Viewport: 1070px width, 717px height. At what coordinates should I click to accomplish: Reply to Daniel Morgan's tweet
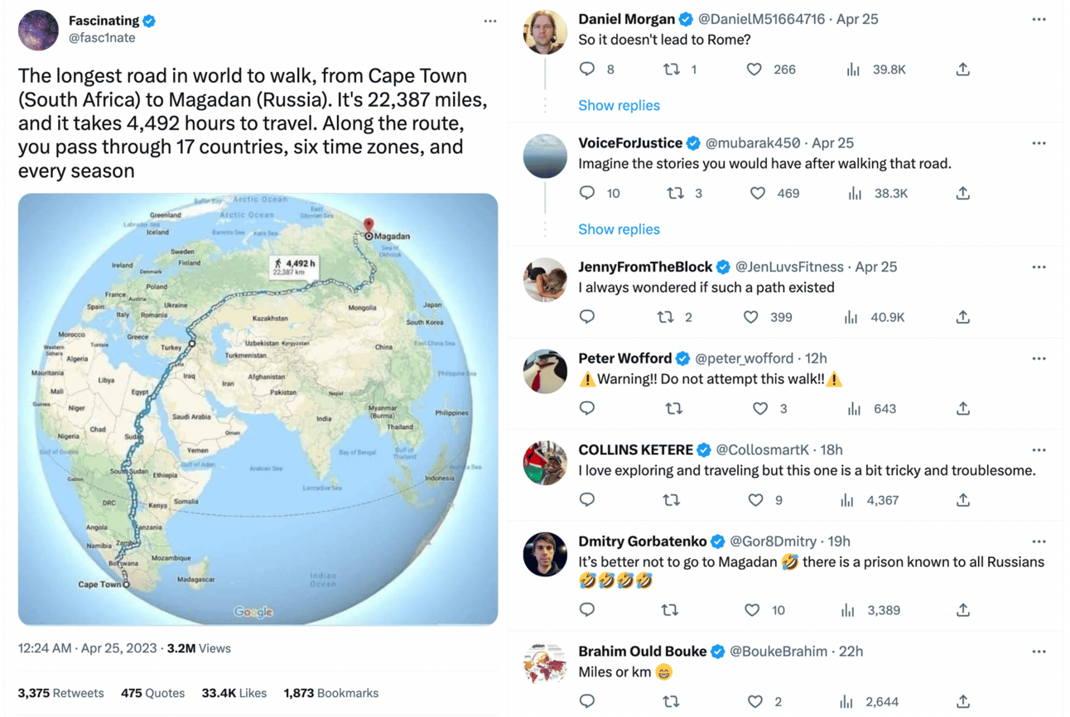pos(587,70)
